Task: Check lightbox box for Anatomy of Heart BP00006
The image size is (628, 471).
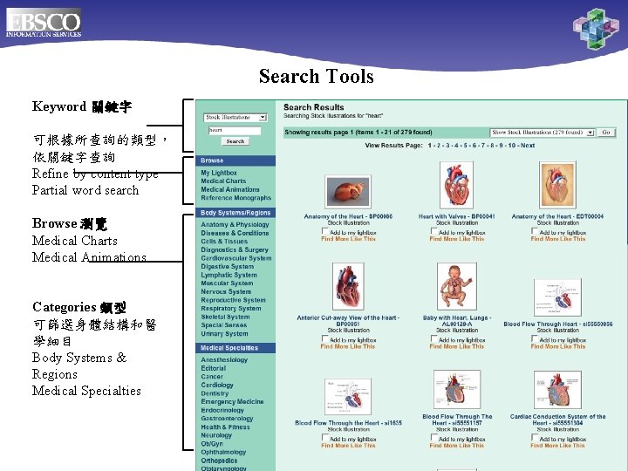Action: click(x=325, y=231)
